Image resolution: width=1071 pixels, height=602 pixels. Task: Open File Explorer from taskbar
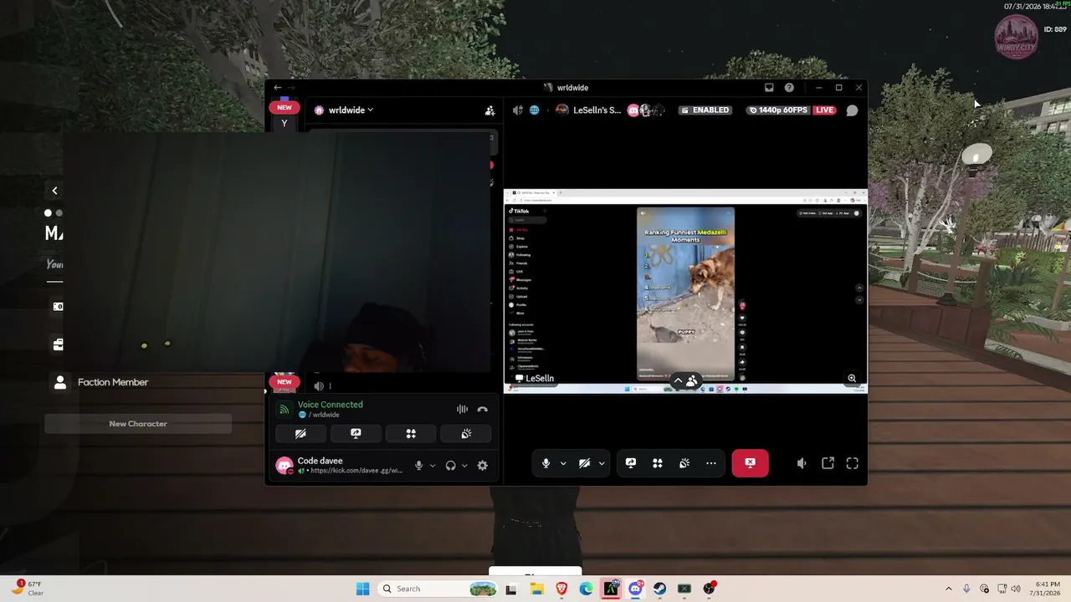point(536,589)
